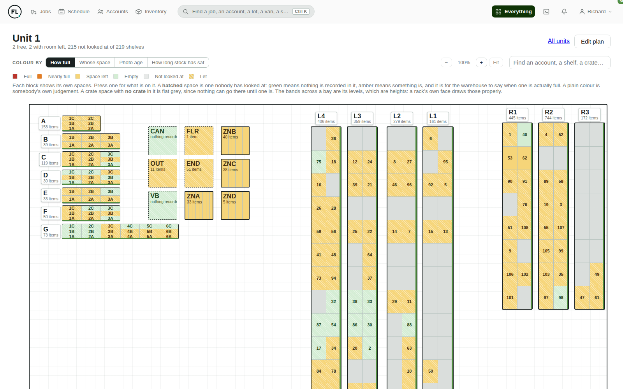Open the CAN zone block
Image resolution: width=623 pixels, height=389 pixels.
tap(163, 141)
